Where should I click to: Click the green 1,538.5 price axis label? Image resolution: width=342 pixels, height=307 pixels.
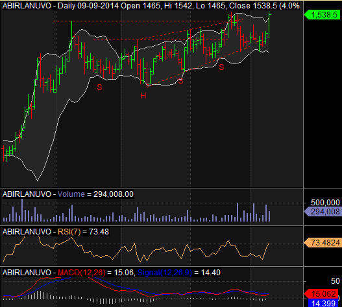[322, 15]
